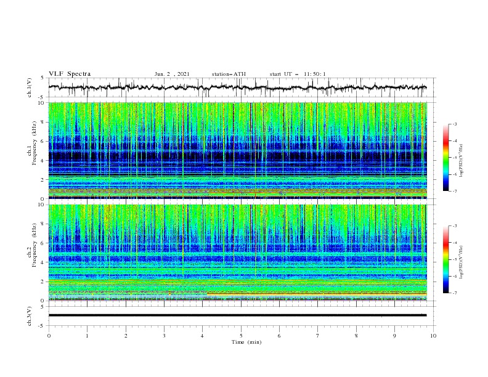The height and width of the screenshot is (377, 488).
Task: Click the ch.1 spectrogram panel
Action: [237, 150]
